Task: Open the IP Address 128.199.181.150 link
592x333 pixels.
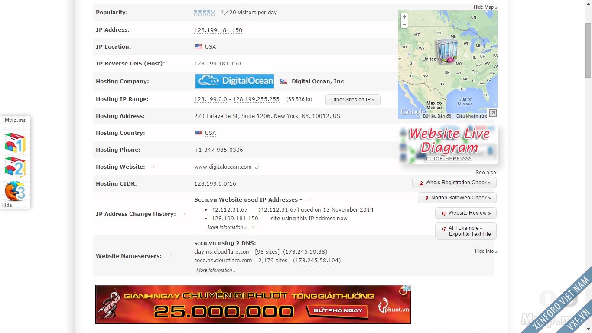Action: tap(218, 30)
